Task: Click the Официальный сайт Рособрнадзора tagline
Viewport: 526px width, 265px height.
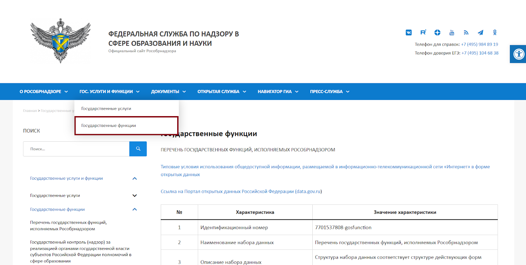Action: tap(142, 51)
